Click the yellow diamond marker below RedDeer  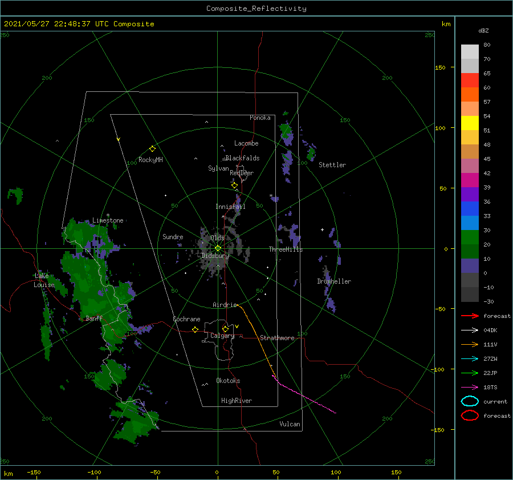coord(234,185)
